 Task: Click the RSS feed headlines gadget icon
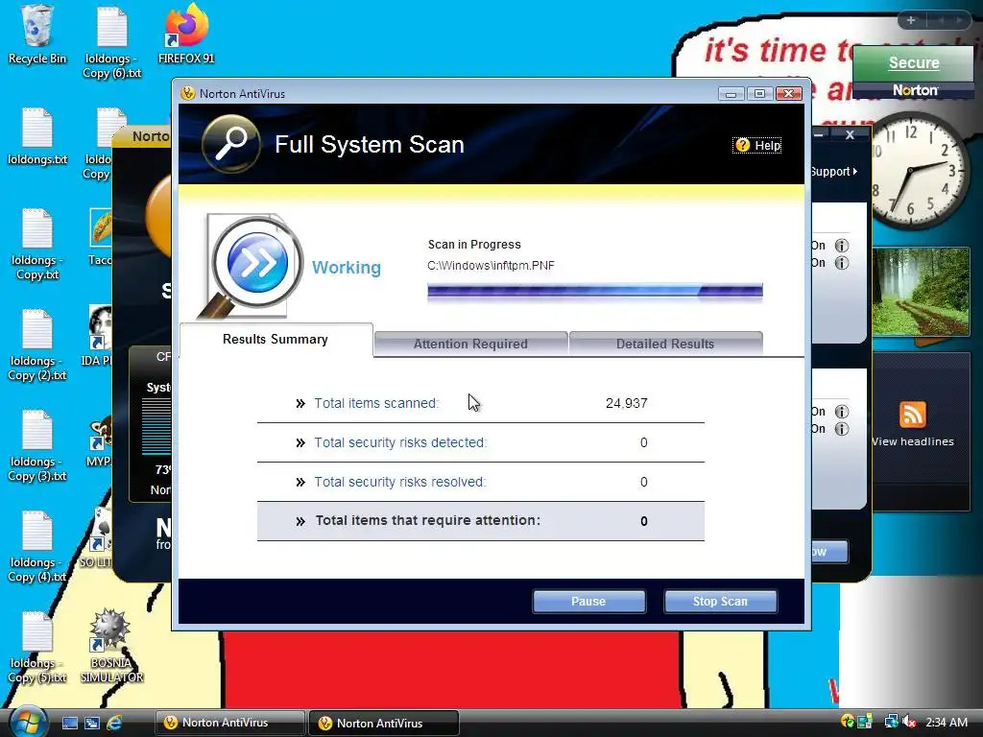[912, 415]
